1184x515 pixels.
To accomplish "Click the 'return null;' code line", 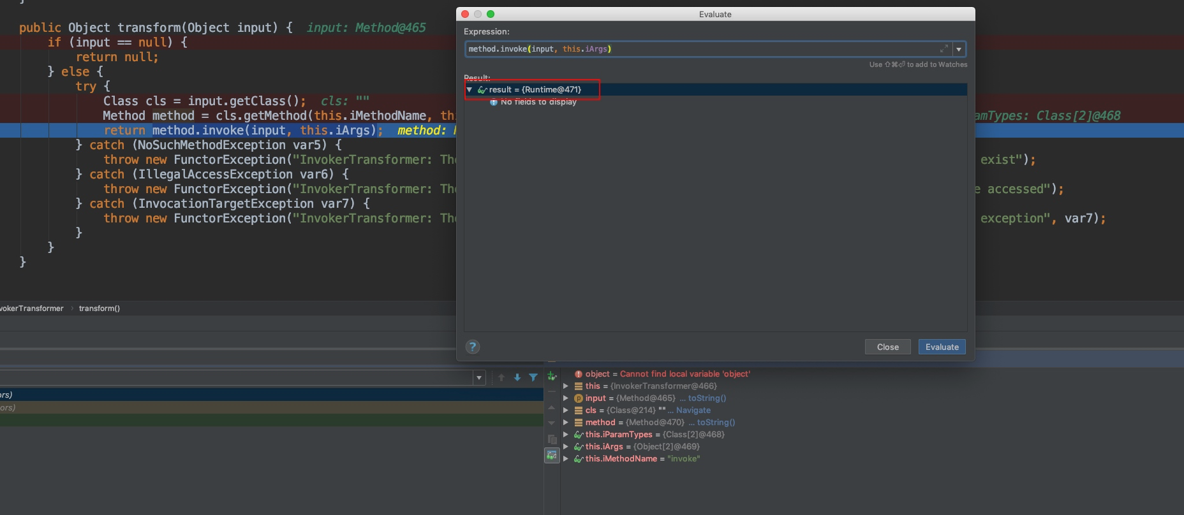I will pos(117,57).
